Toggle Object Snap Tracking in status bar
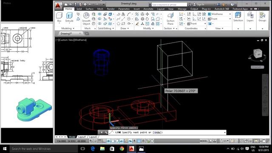This screenshot has height=153, width=272. pos(122,141)
